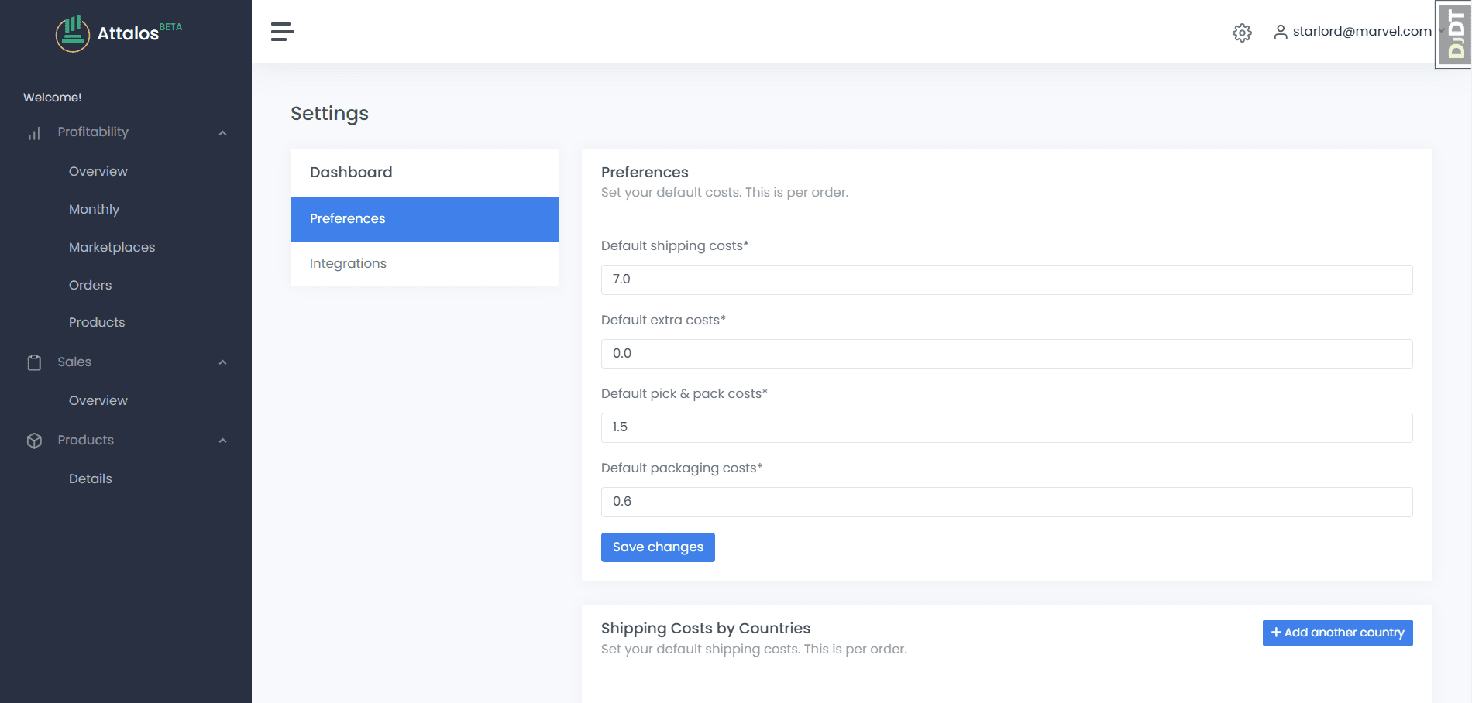Click Add another country button

(1337, 633)
